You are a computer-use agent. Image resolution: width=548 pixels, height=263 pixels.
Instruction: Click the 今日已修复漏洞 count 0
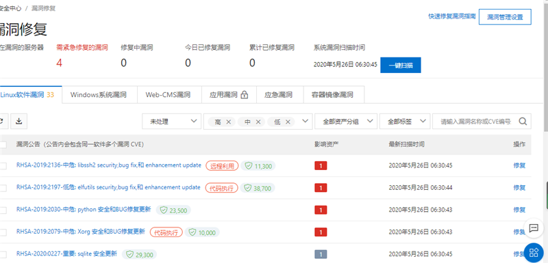(188, 64)
